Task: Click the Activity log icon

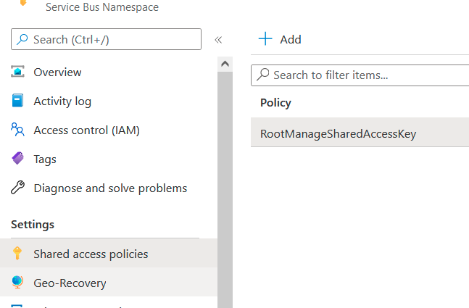Action: click(18, 101)
